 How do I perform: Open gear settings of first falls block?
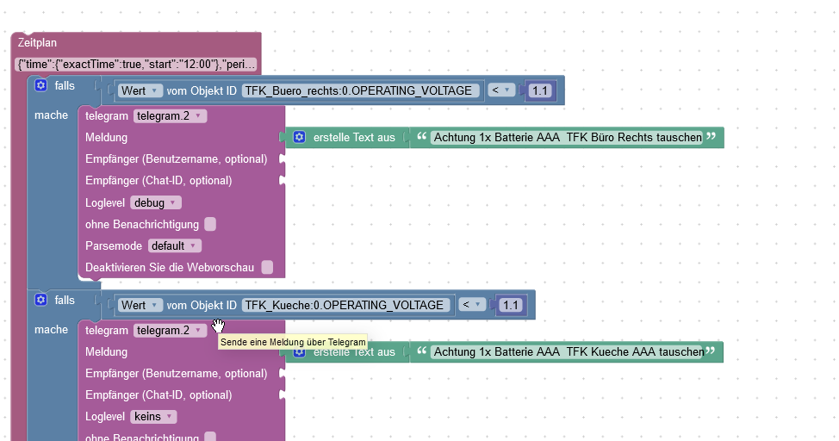coord(40,85)
